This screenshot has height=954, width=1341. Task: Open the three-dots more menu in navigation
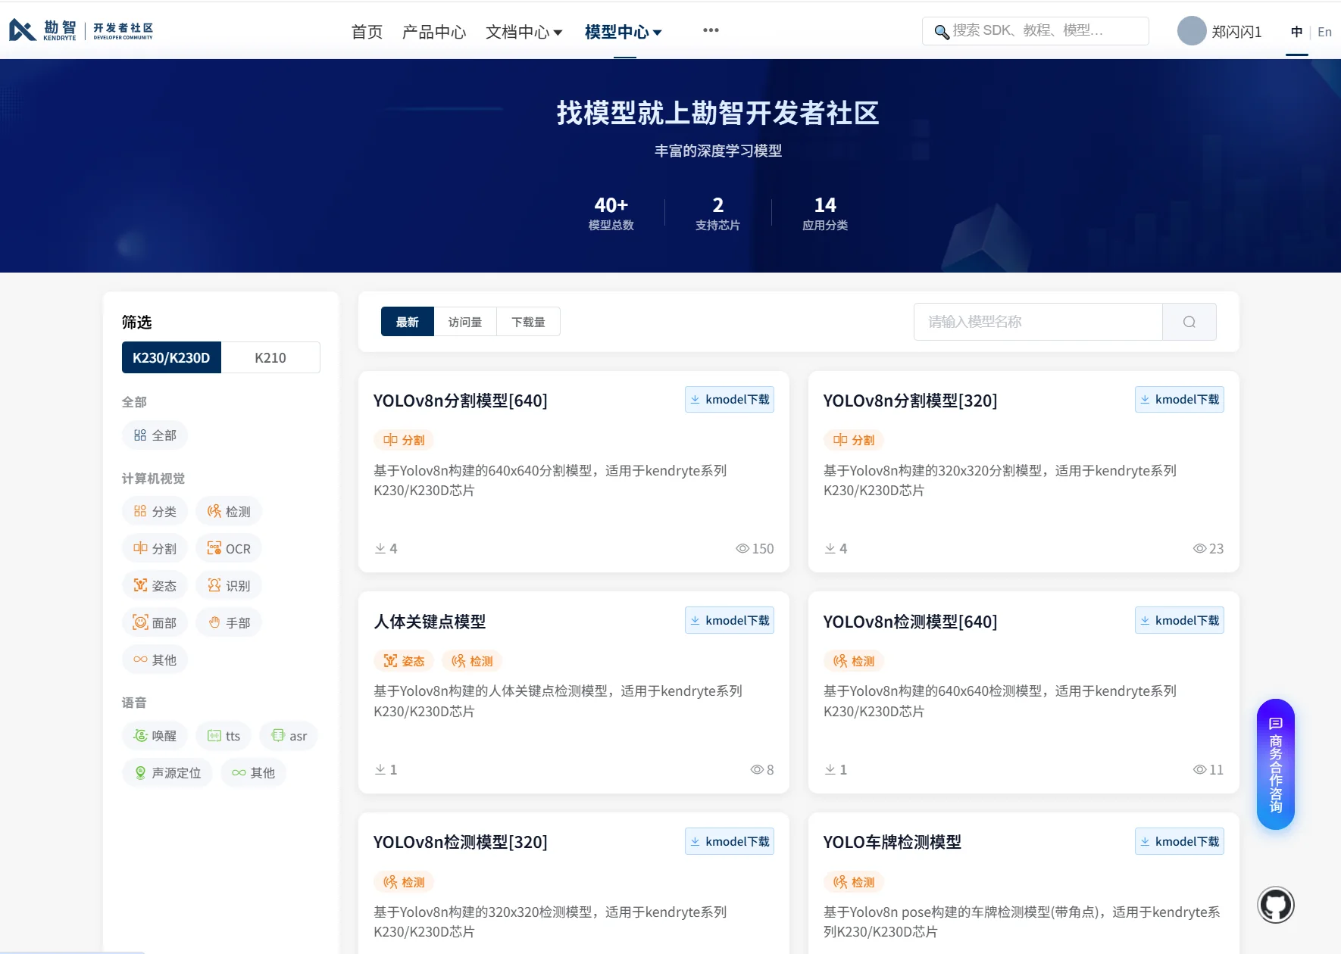[x=711, y=30]
